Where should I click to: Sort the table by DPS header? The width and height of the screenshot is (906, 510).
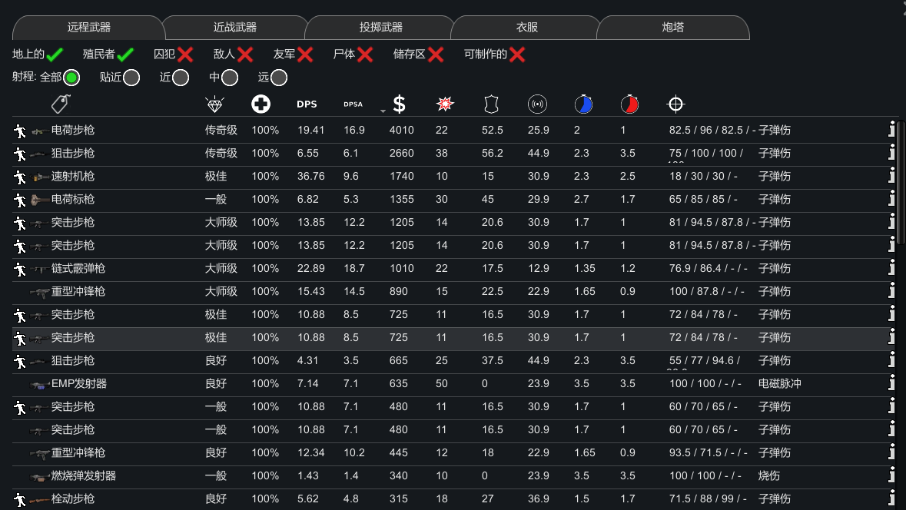pos(307,104)
